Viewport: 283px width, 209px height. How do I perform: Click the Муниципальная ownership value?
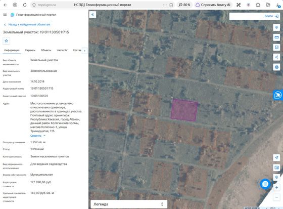(41, 175)
